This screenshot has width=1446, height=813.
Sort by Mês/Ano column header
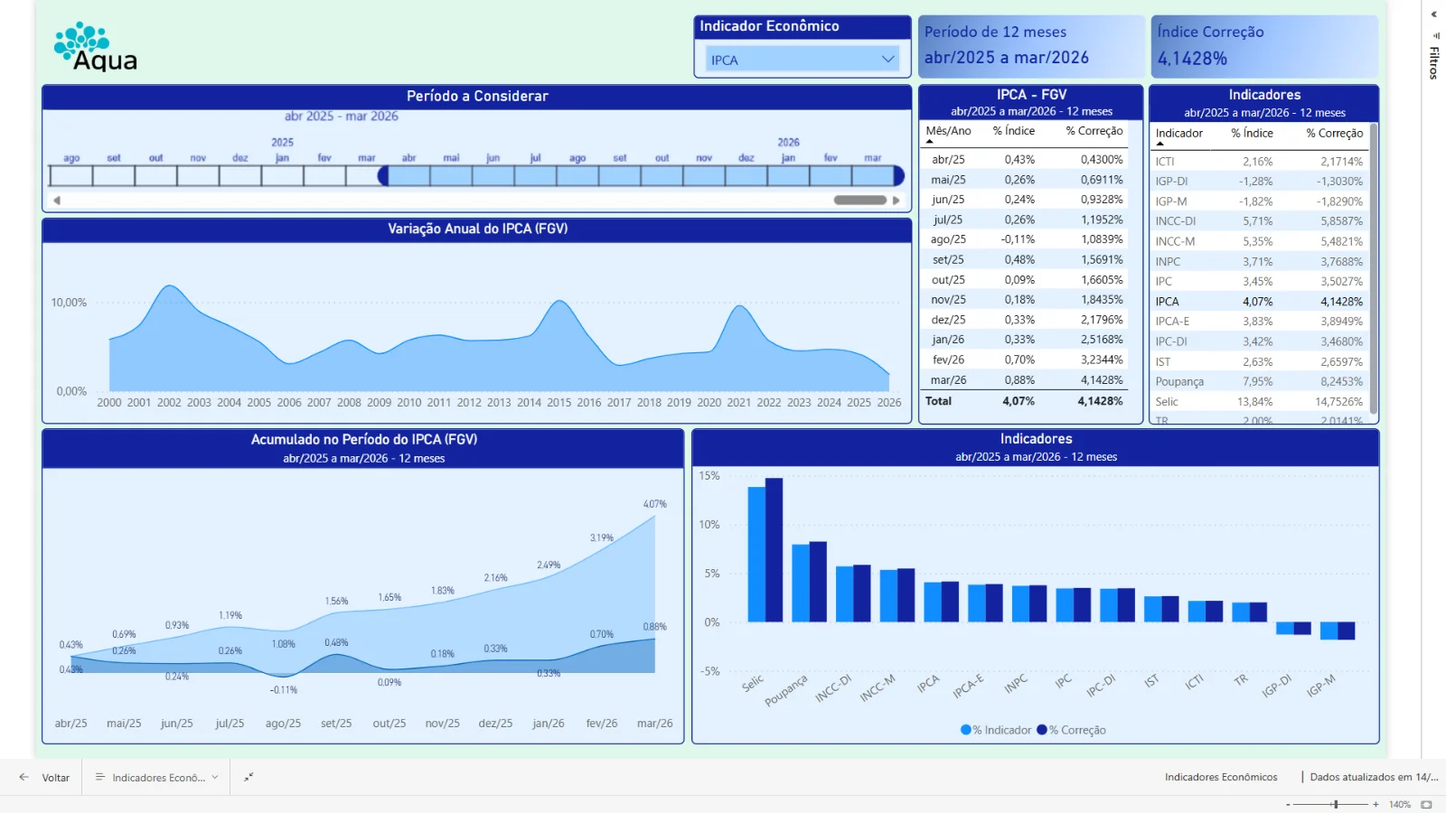(948, 131)
